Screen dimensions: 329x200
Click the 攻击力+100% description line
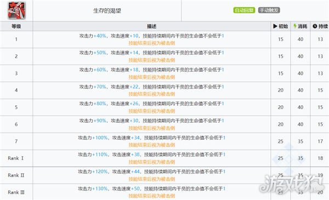click(151, 138)
